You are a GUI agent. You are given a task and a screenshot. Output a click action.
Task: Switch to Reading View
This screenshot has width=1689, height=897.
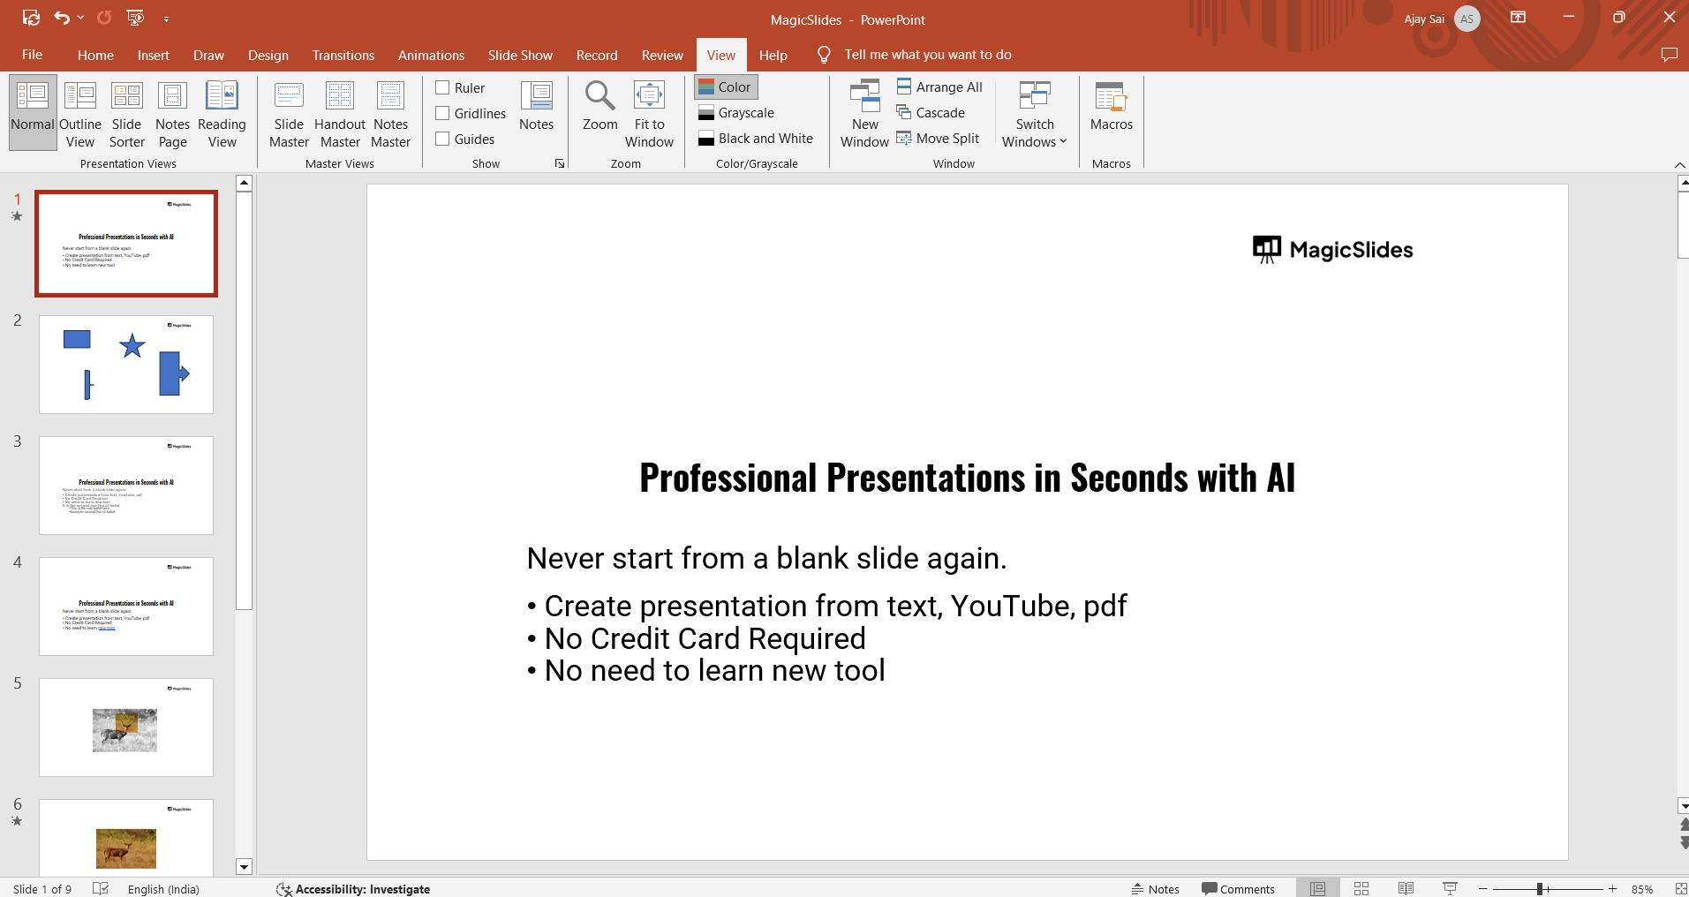click(222, 113)
